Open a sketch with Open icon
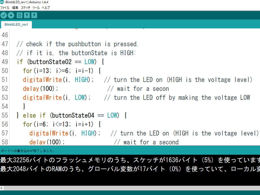 tap(27, 15)
